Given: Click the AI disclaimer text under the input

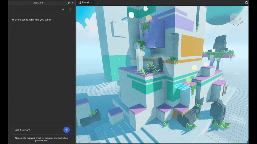Looking at the screenshot, I should 41,139.
